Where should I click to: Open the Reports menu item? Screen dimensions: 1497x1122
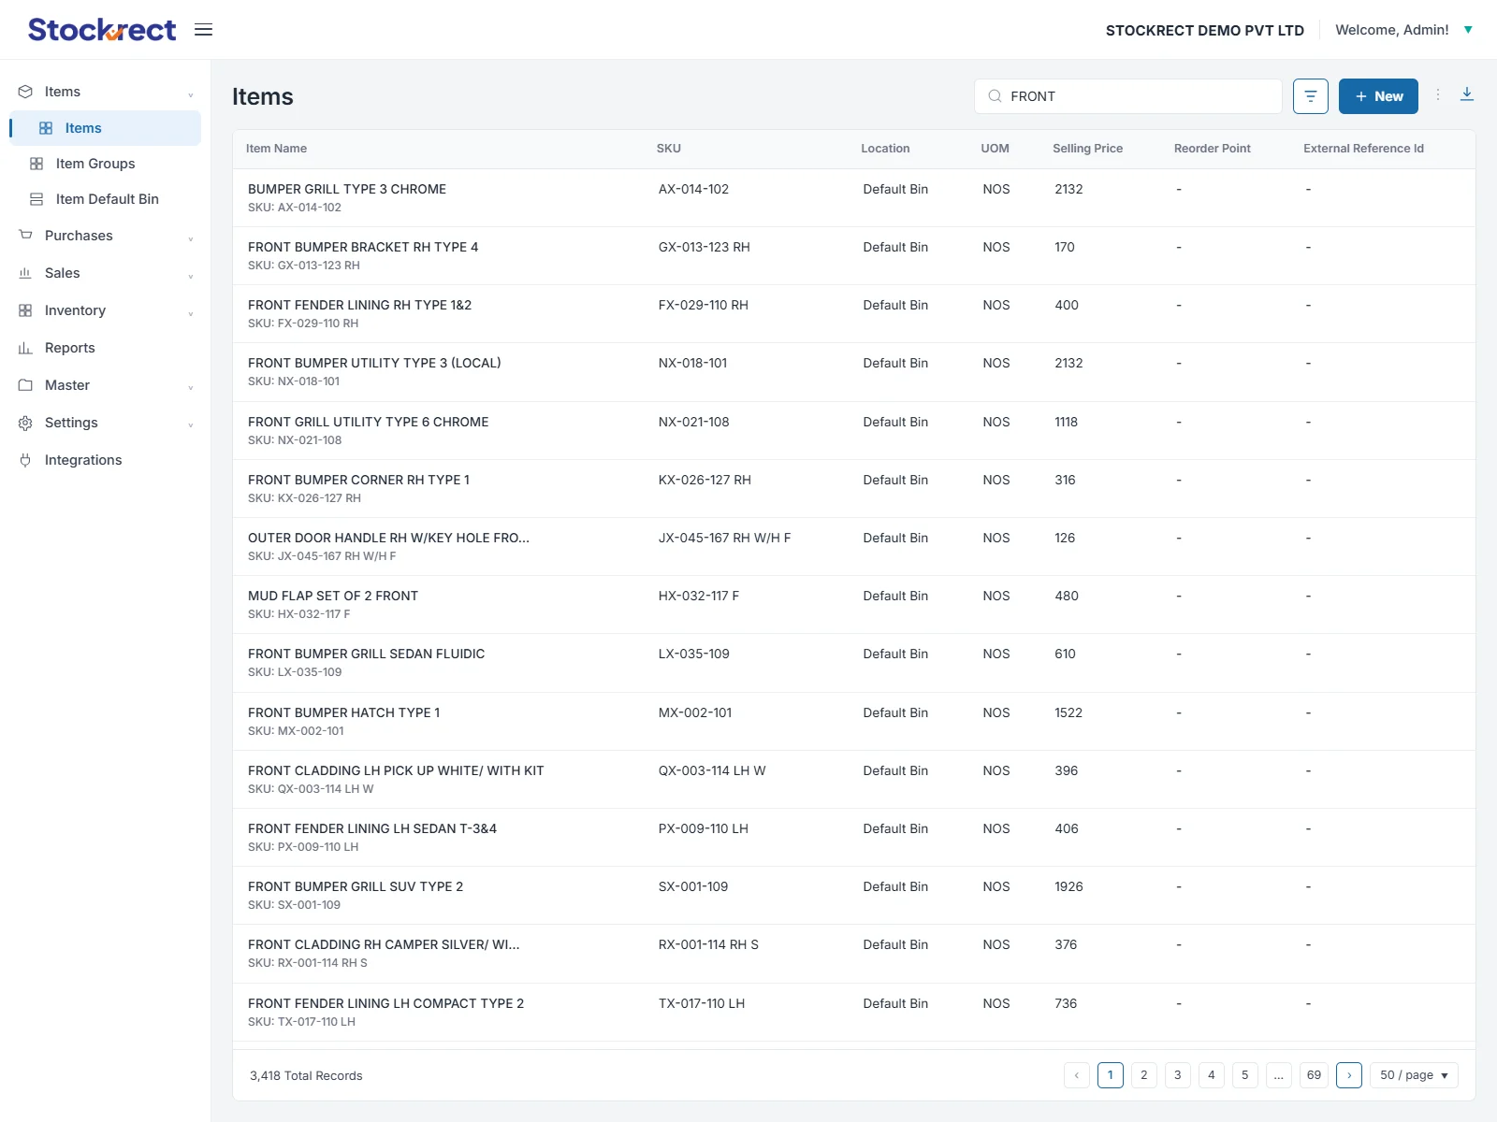tap(70, 348)
